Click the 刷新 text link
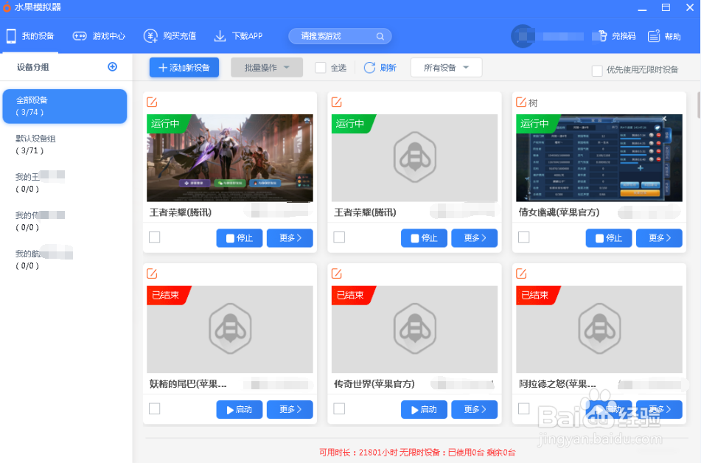 click(x=388, y=68)
